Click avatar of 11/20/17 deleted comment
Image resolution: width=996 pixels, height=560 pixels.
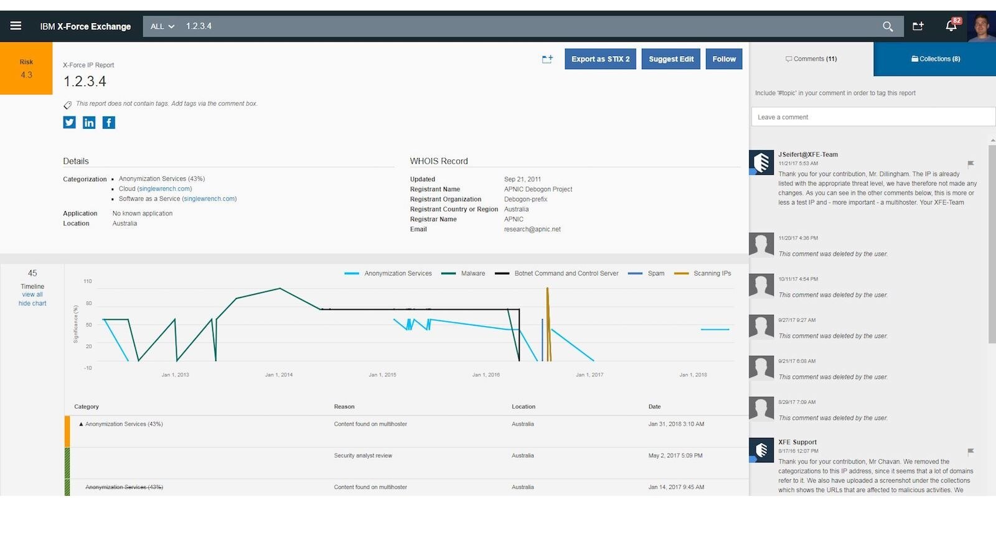click(x=761, y=245)
